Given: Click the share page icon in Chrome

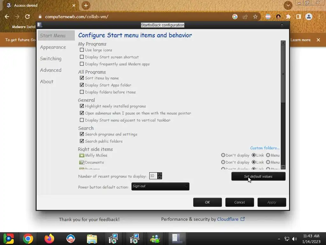Looking at the screenshot, I should [245, 17].
